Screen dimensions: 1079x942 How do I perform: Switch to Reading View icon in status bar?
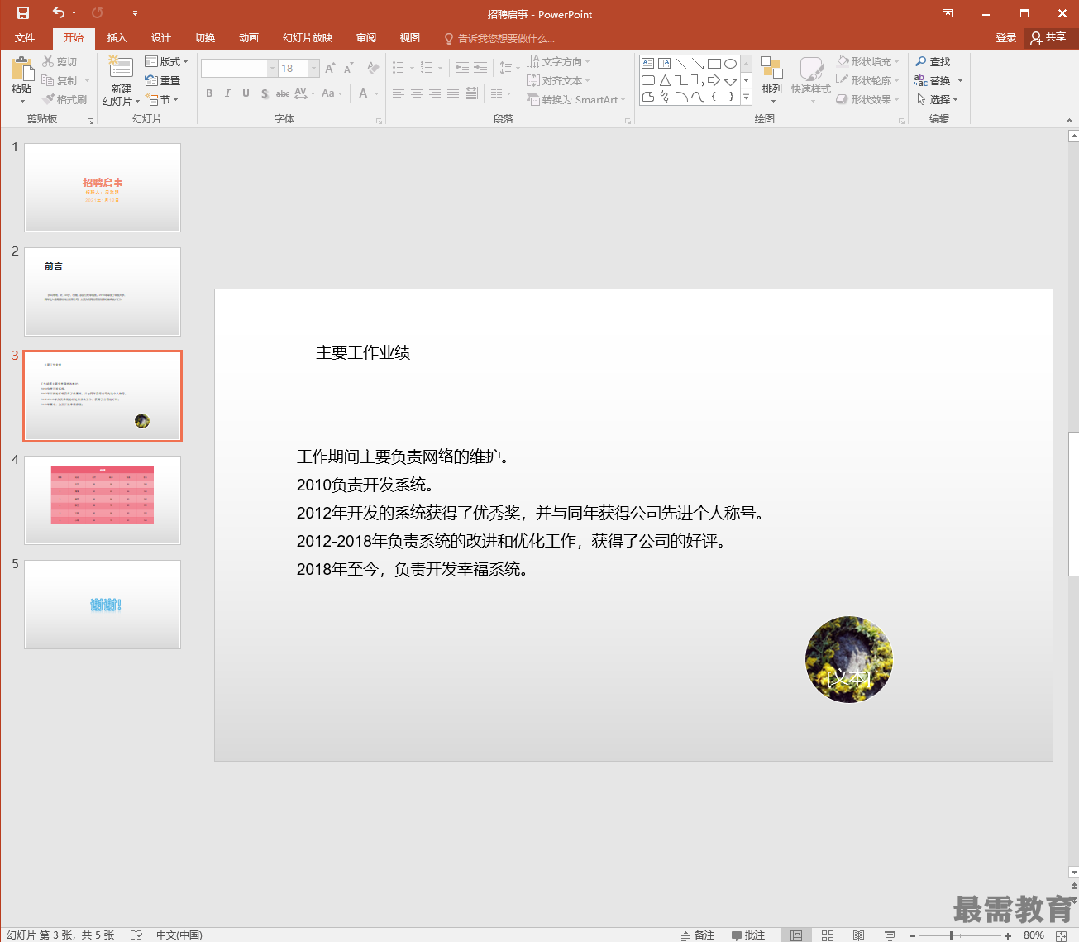click(859, 935)
